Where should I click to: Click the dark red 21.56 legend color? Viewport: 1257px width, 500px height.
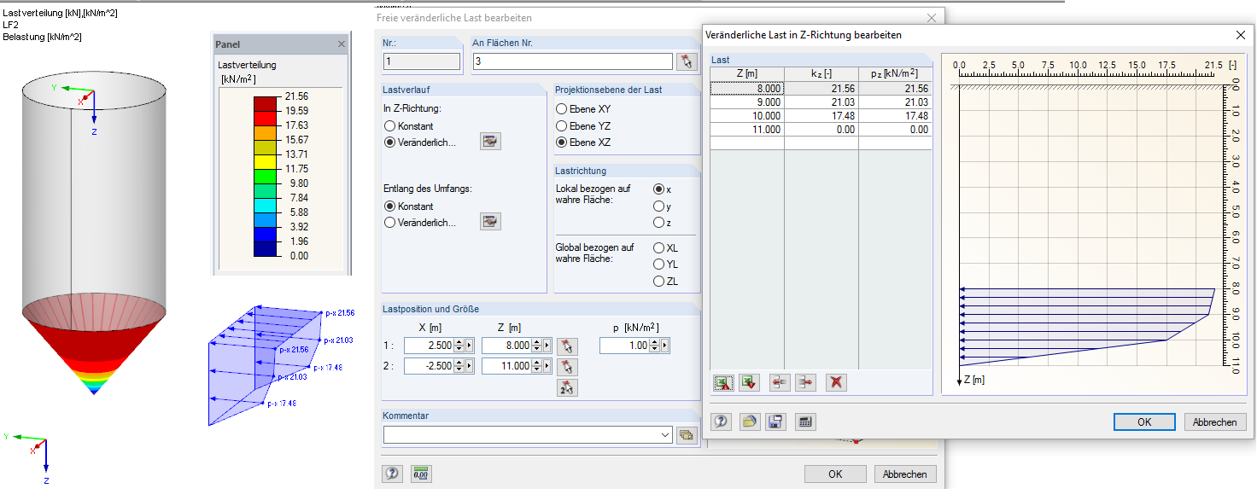tap(266, 103)
